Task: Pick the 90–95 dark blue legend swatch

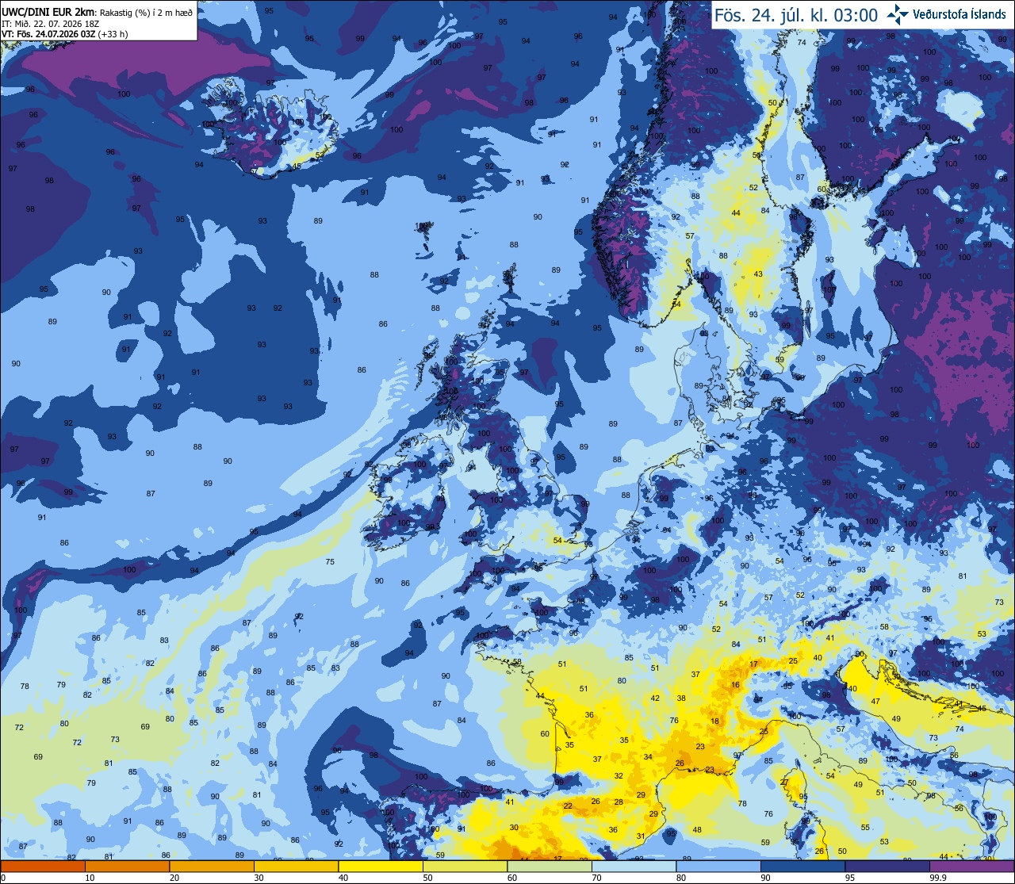Action: pos(802,866)
